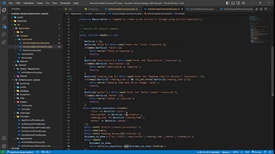Open the Run and Debug view

tap(4, 34)
